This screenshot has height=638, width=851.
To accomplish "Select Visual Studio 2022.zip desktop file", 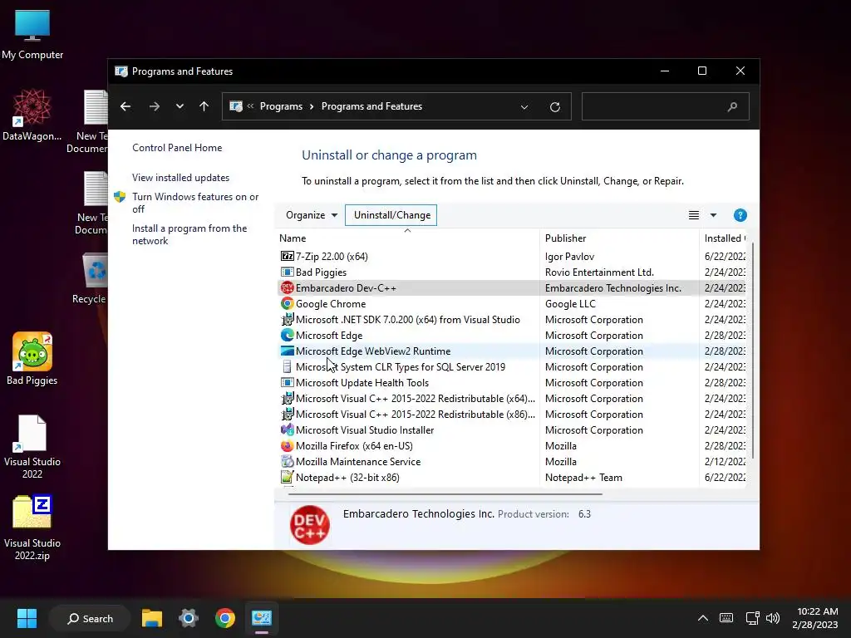I will (32, 528).
